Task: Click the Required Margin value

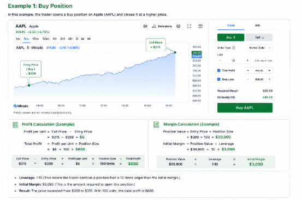Action: tap(268, 91)
